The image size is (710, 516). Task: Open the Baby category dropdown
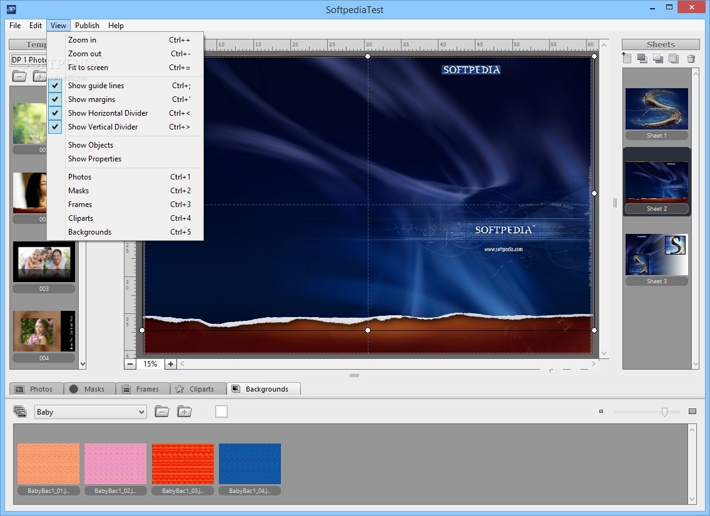[91, 412]
